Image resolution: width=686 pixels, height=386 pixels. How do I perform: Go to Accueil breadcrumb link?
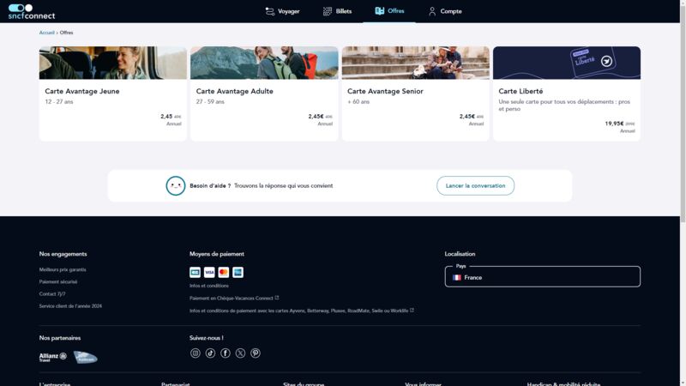tap(47, 33)
